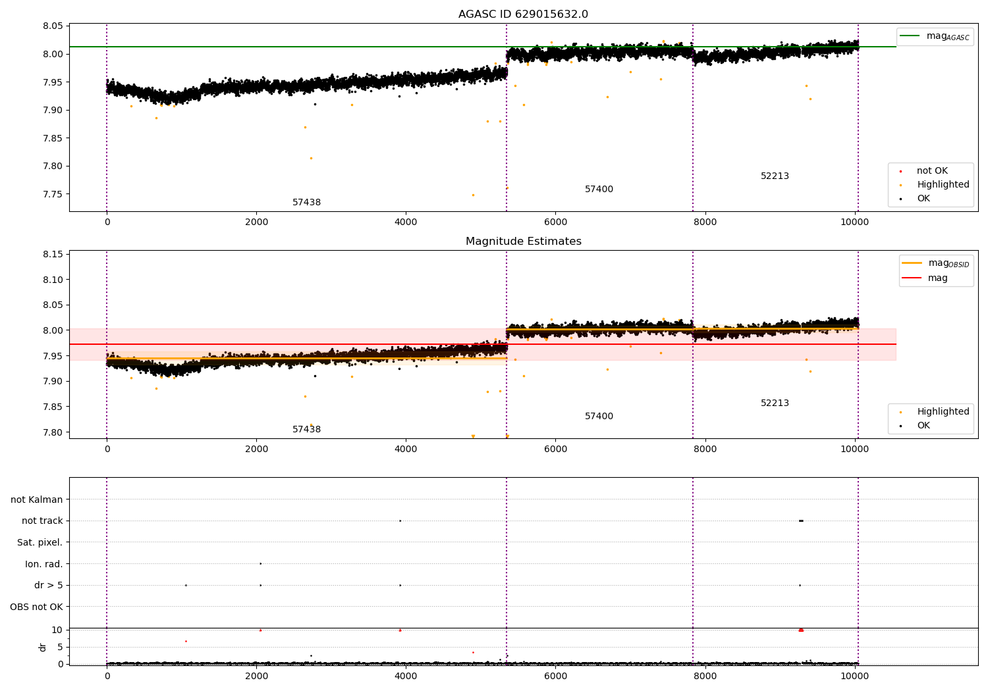Click the 'Sat. pixel.' axis label
This screenshot has width=988, height=691.
click(x=40, y=543)
